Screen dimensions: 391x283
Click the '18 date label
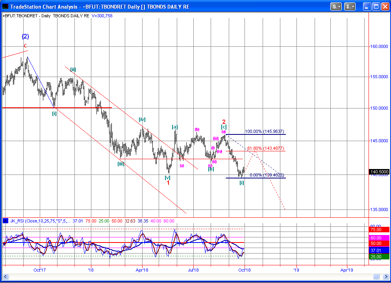coord(91,270)
